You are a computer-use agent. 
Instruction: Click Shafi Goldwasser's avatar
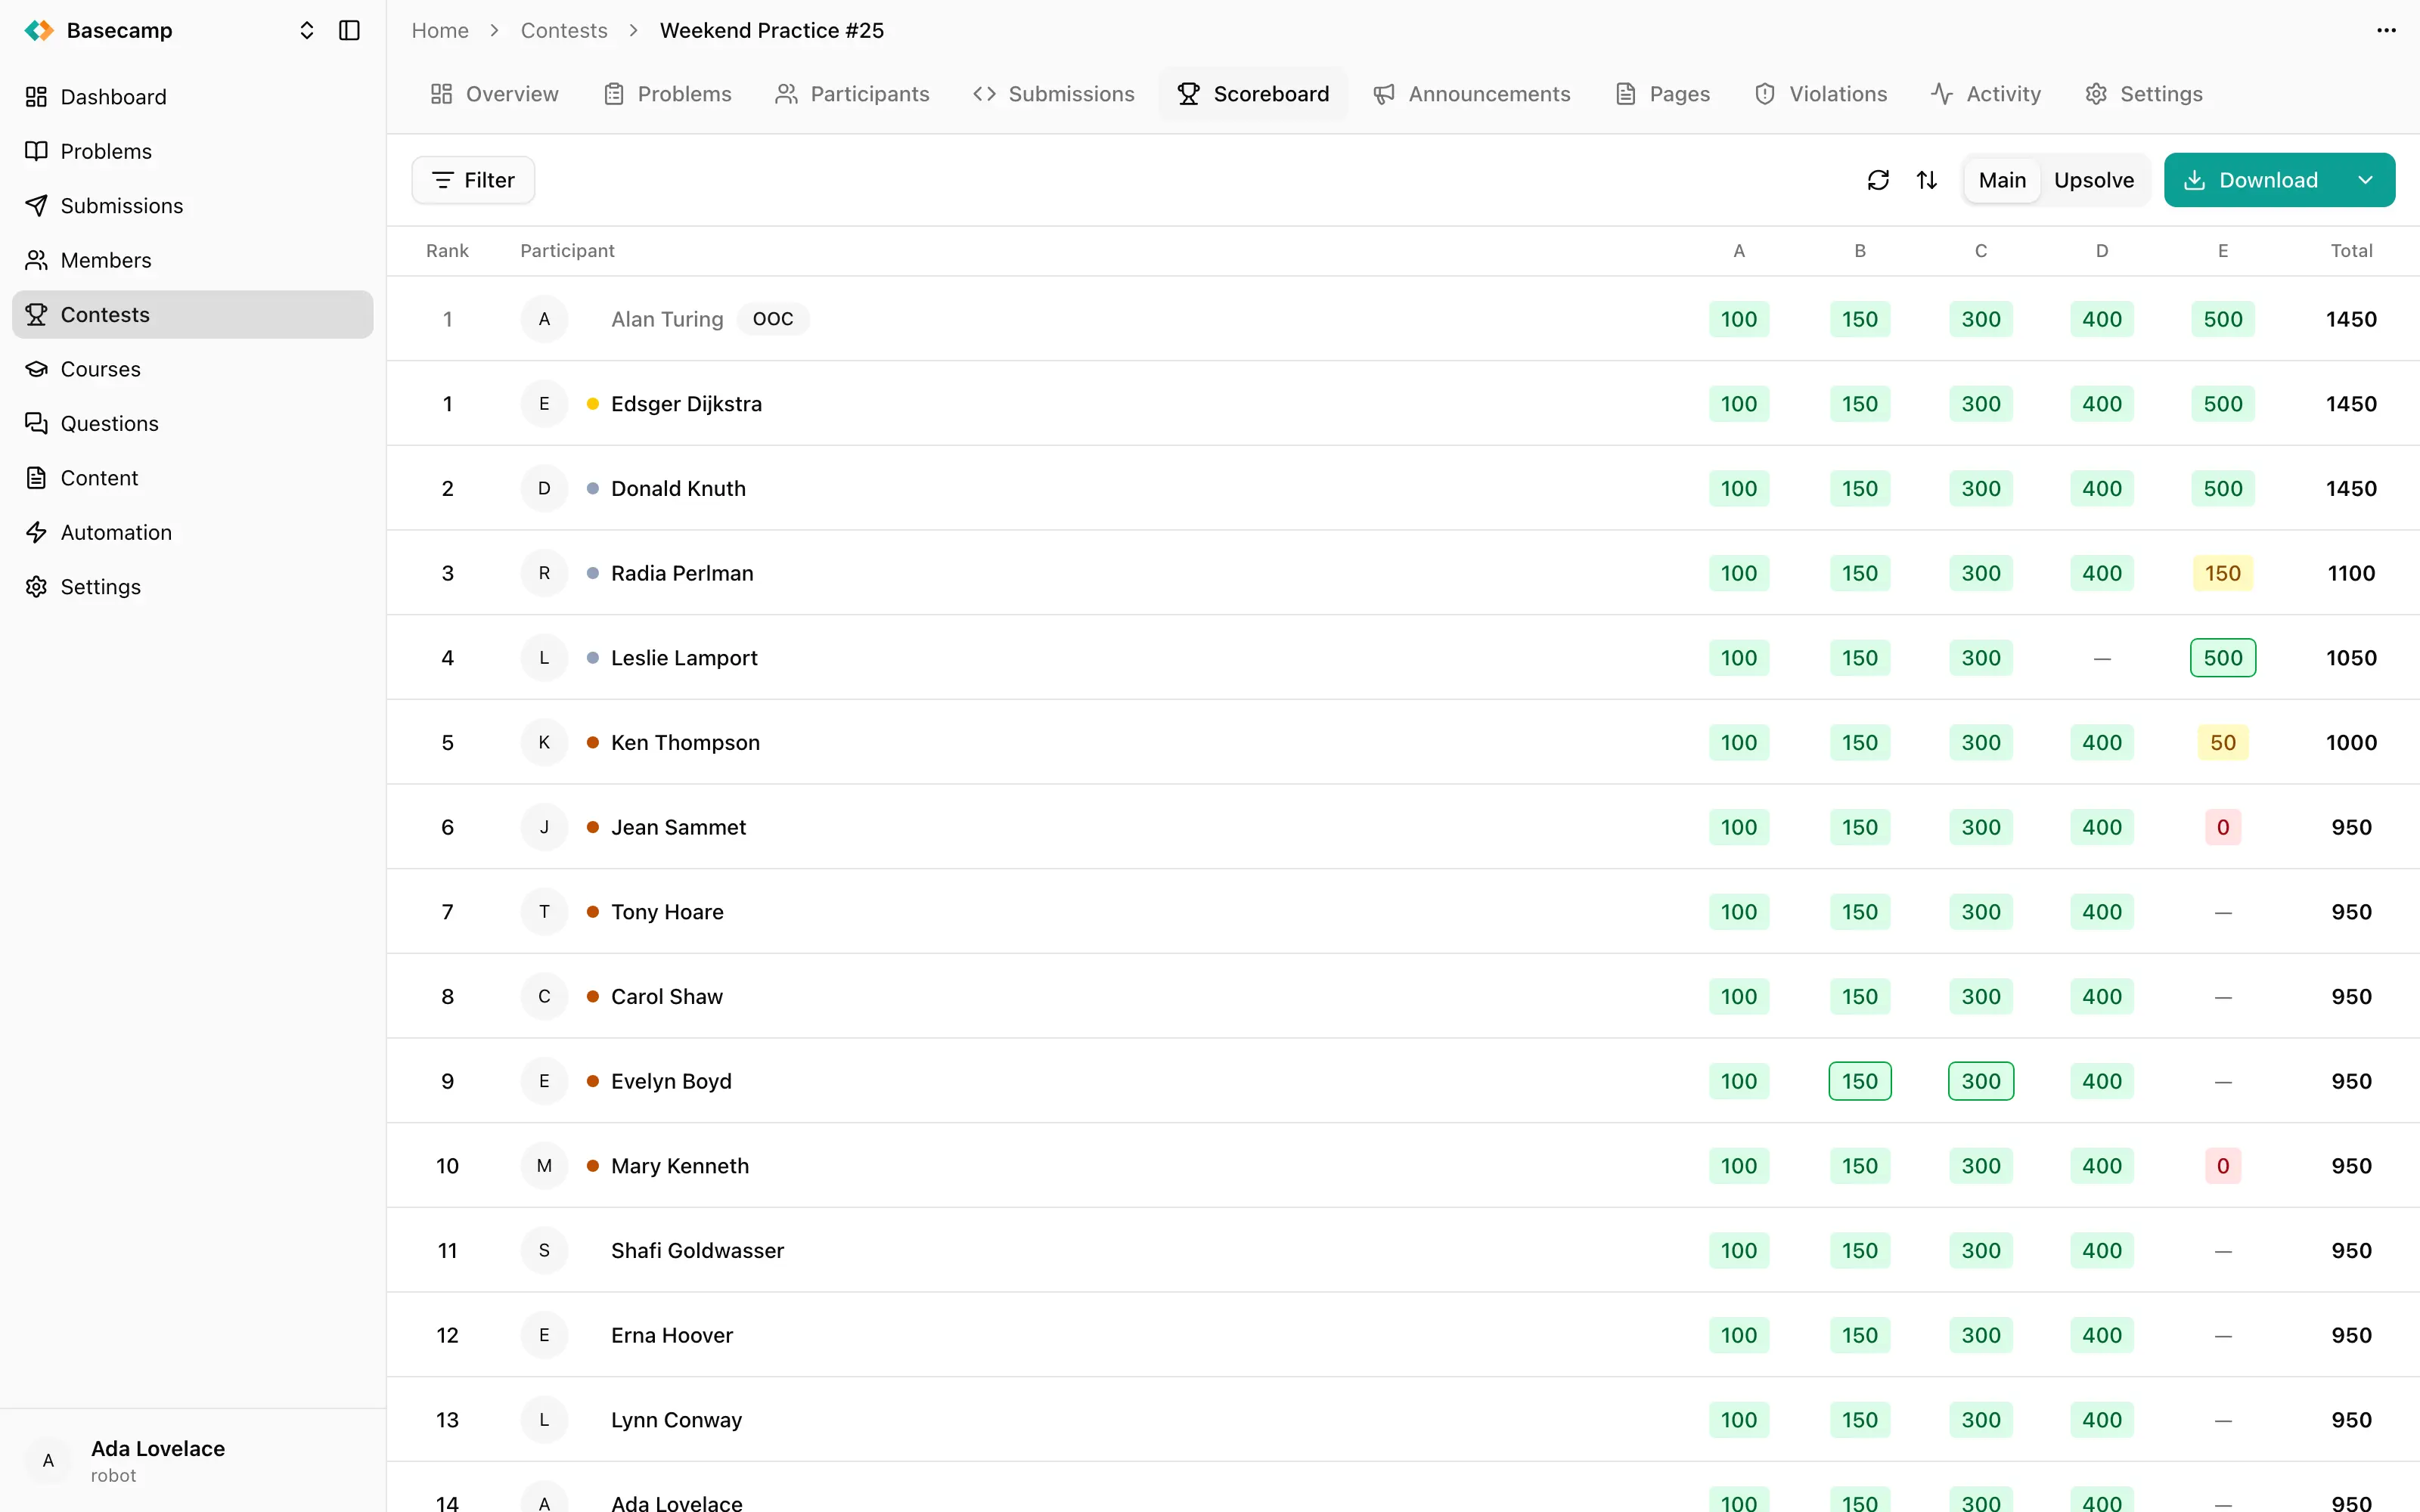pyautogui.click(x=544, y=1251)
